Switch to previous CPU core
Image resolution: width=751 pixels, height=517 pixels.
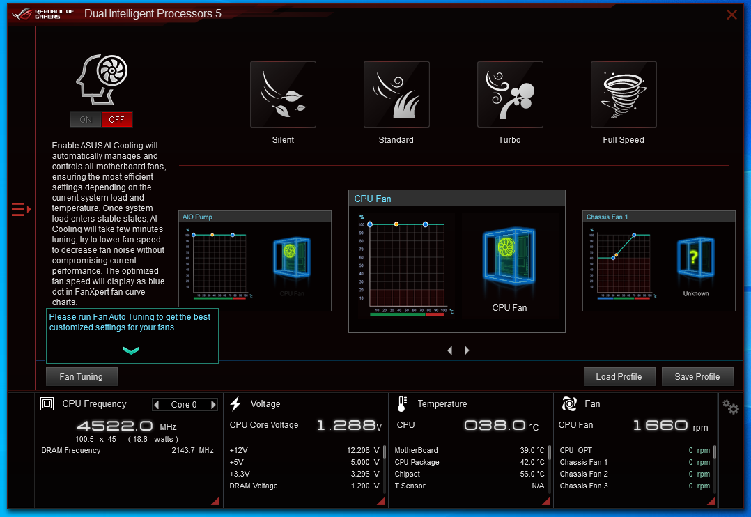156,404
